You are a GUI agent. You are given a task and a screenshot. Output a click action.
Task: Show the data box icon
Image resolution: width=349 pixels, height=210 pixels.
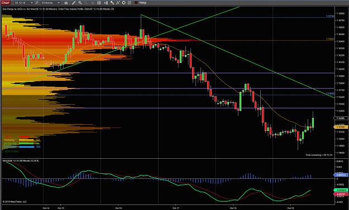point(99,3)
